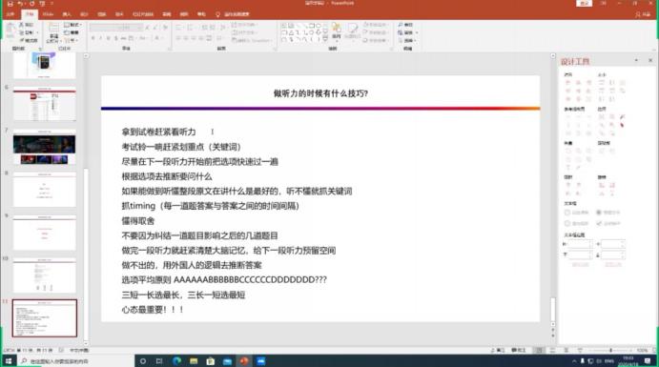This screenshot has width=659, height=367.
Task: Open Microsoft Edge from the taskbar
Action: point(176,361)
